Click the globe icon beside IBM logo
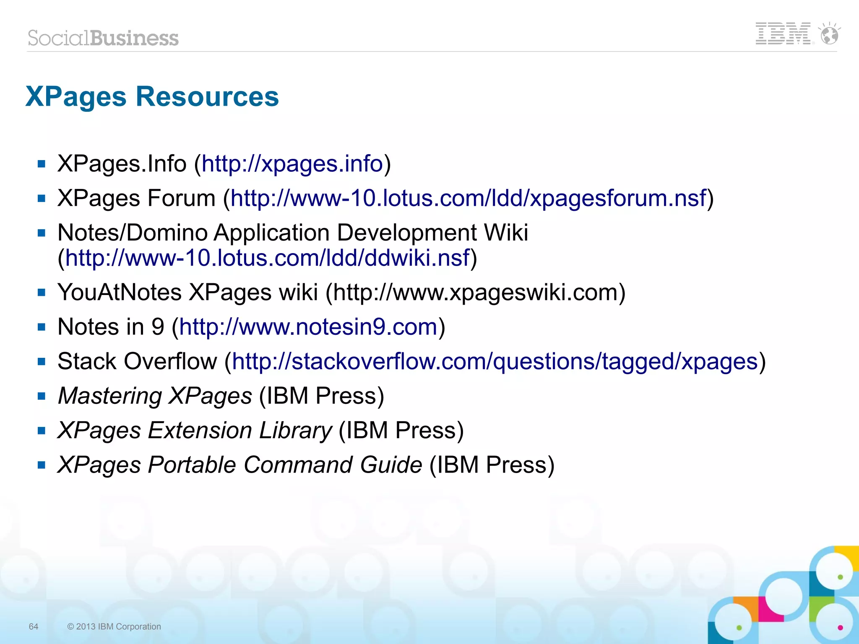The width and height of the screenshot is (859, 644). tap(829, 34)
